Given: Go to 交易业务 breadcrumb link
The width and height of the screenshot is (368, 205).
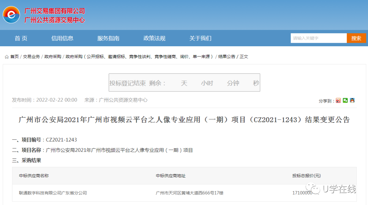Looking at the screenshot, I should click(31, 57).
